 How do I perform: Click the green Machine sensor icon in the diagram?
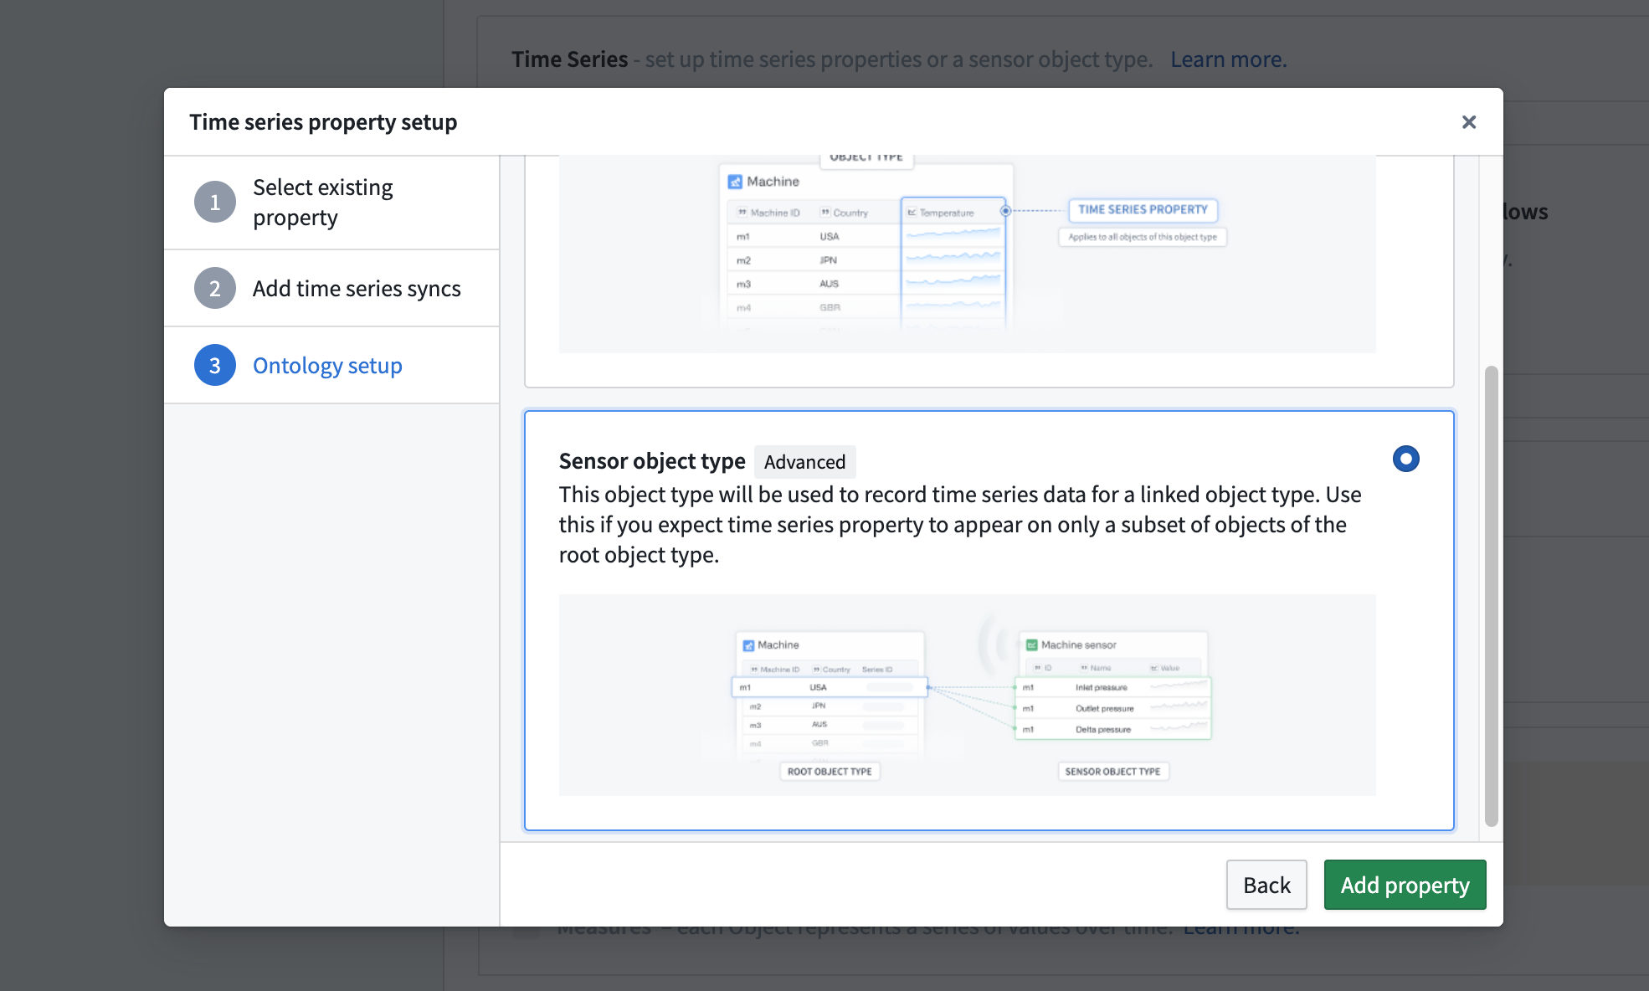(x=1031, y=645)
